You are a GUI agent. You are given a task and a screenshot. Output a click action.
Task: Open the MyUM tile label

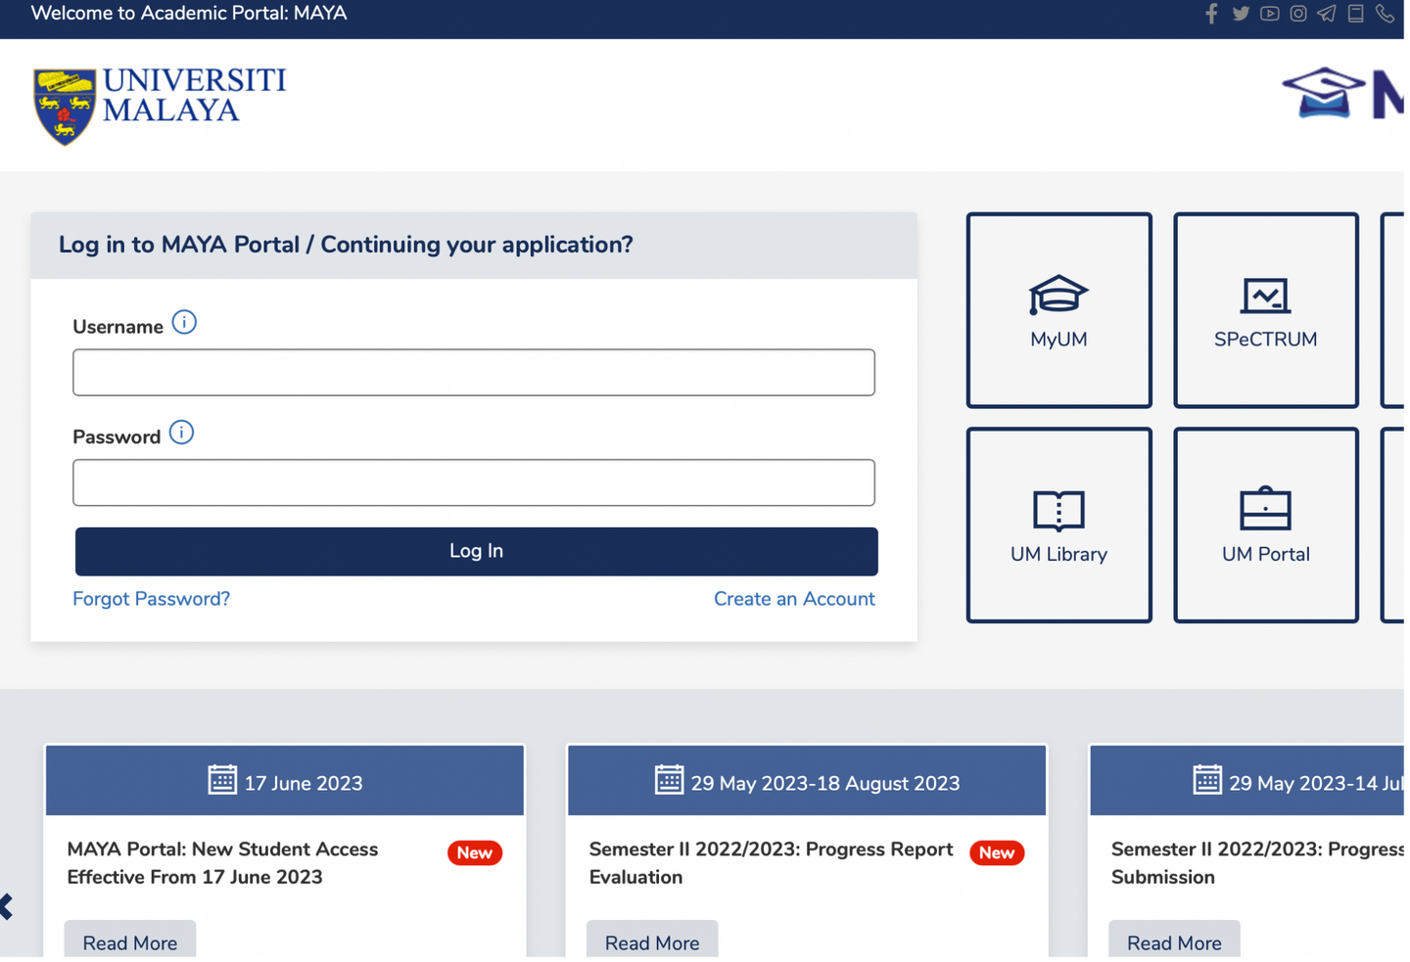1058,340
